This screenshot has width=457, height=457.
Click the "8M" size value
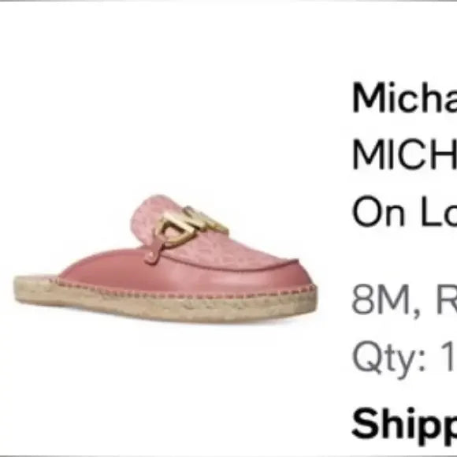pos(381,299)
